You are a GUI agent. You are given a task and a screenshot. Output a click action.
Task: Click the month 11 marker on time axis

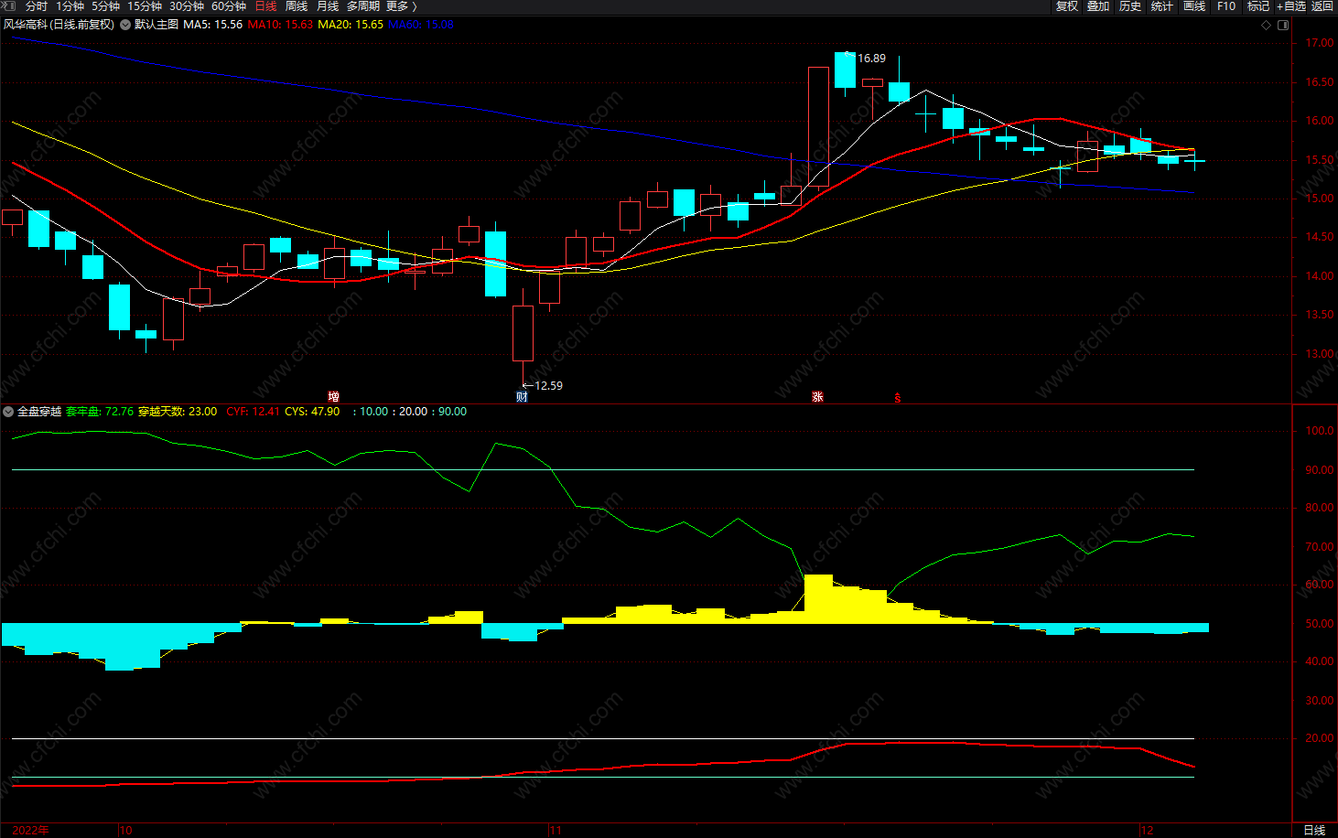point(556,831)
